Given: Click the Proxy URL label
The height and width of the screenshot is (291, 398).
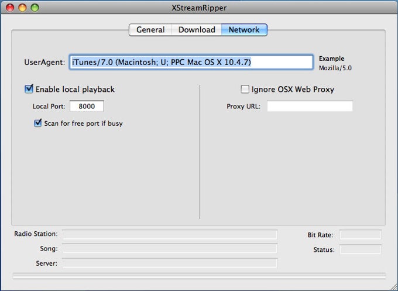Looking at the screenshot, I should (x=243, y=106).
